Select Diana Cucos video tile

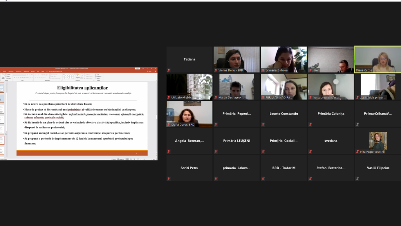click(378, 59)
